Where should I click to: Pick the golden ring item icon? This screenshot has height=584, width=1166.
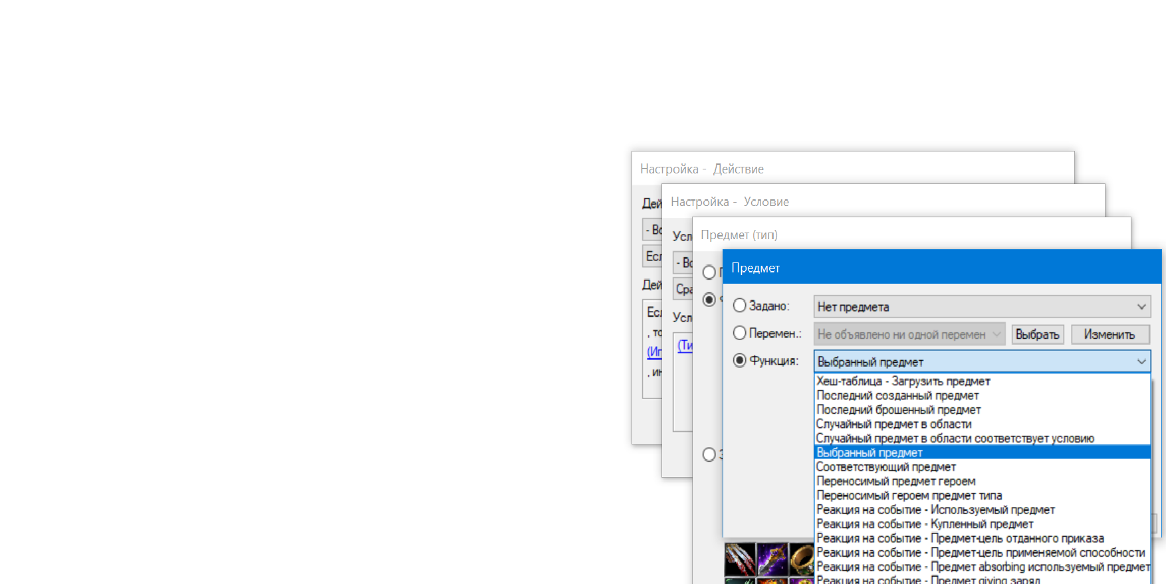coord(802,559)
